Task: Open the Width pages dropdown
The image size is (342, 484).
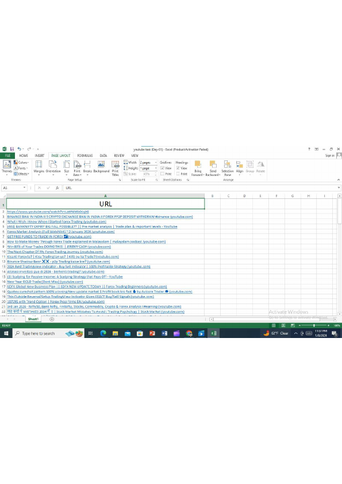Action: coord(156,162)
